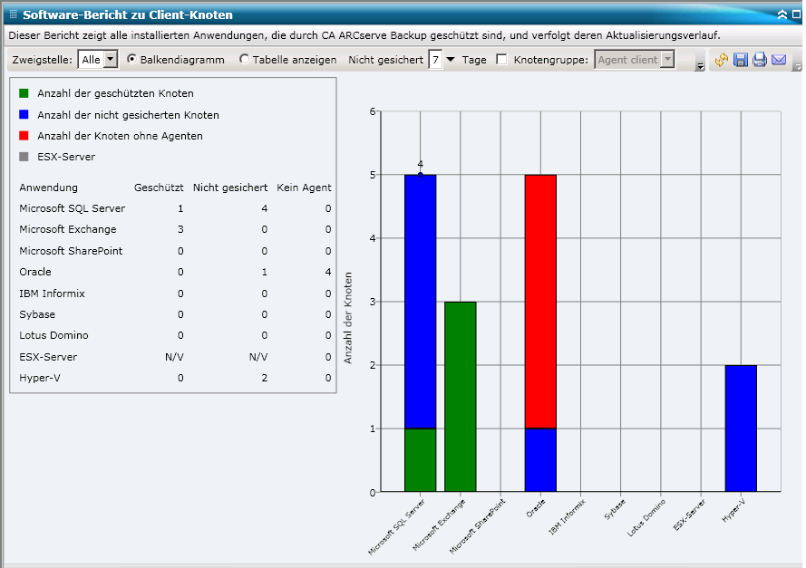Enable the Knotengruppe checkbox
Viewport: 806px width, 568px height.
(x=501, y=59)
